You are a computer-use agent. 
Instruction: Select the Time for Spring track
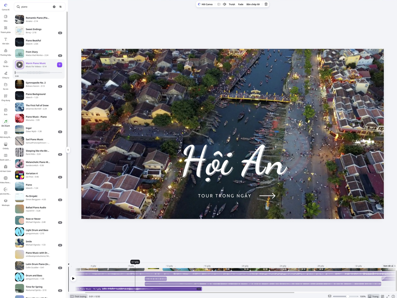38,288
